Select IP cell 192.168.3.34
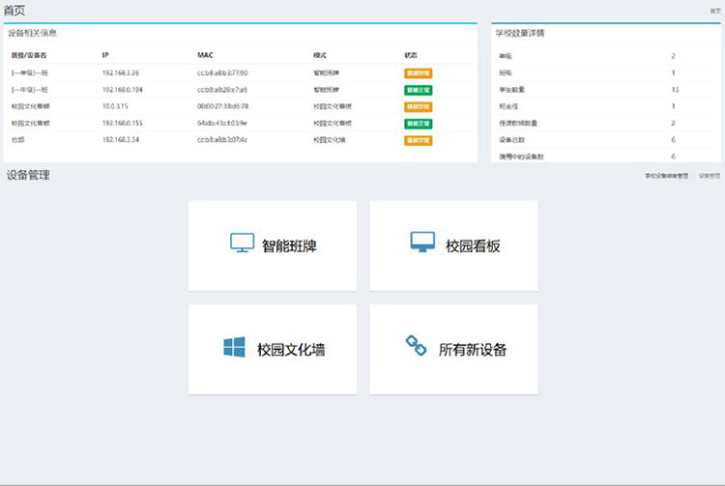Viewport: 725px width, 486px height. point(120,139)
